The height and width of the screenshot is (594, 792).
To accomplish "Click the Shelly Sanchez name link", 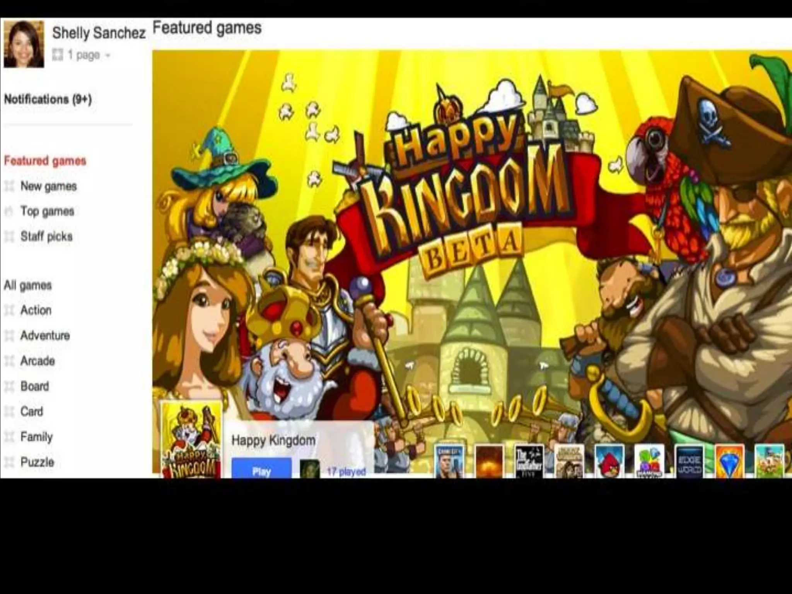I will [x=99, y=33].
